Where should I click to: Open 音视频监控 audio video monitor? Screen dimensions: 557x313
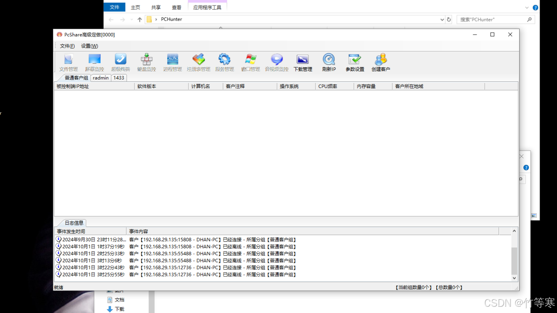click(277, 63)
